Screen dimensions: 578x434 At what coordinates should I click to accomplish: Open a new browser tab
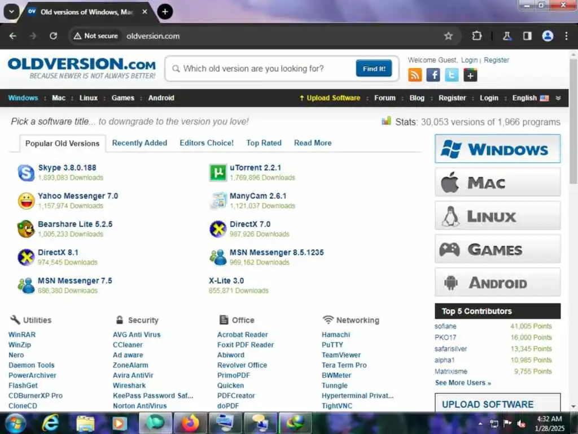[x=165, y=12]
